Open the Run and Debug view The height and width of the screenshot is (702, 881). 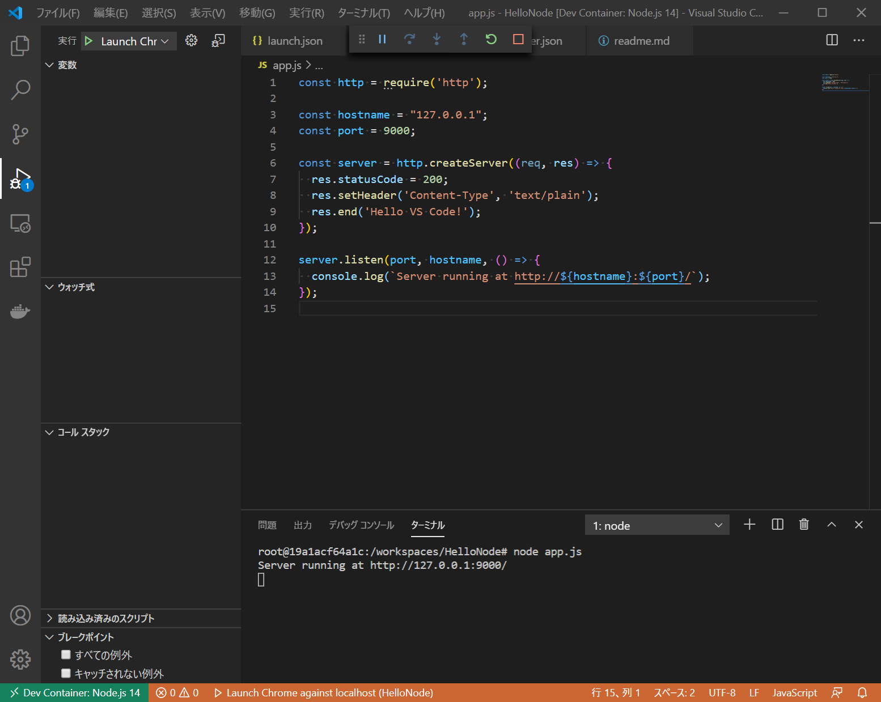tap(20, 179)
